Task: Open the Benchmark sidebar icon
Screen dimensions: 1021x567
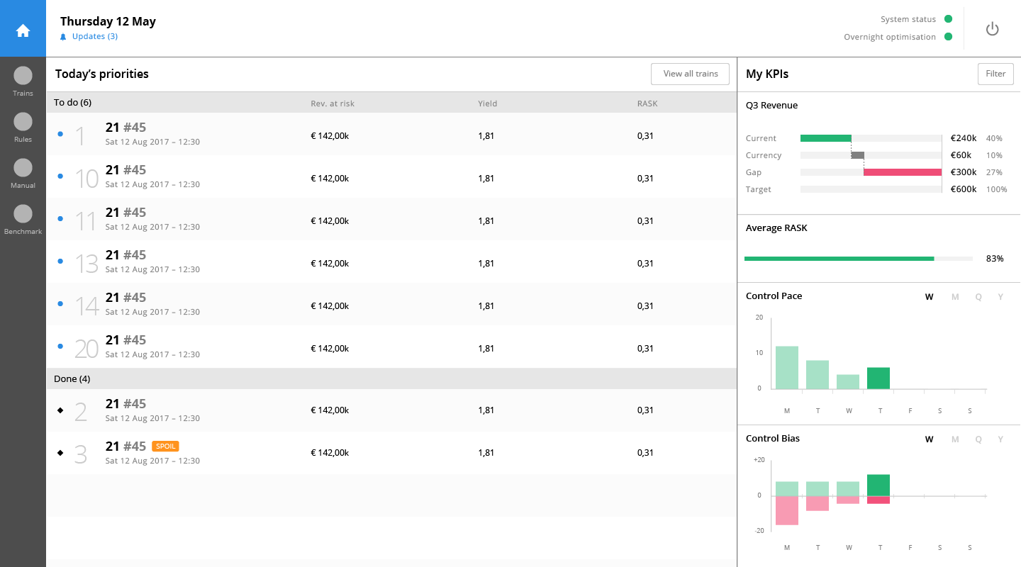Action: click(23, 213)
